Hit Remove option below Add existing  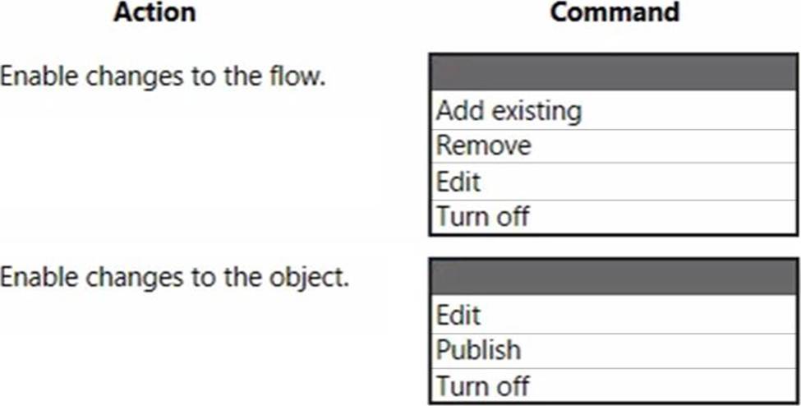pos(613,145)
